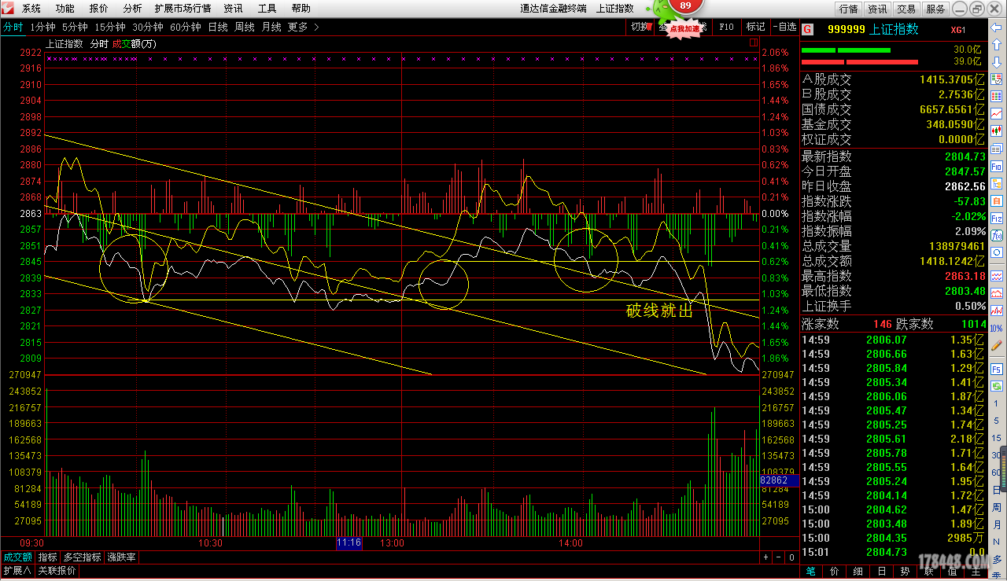Open the 分析 menu
Viewport: 1007px width, 581px height.
pyautogui.click(x=133, y=8)
